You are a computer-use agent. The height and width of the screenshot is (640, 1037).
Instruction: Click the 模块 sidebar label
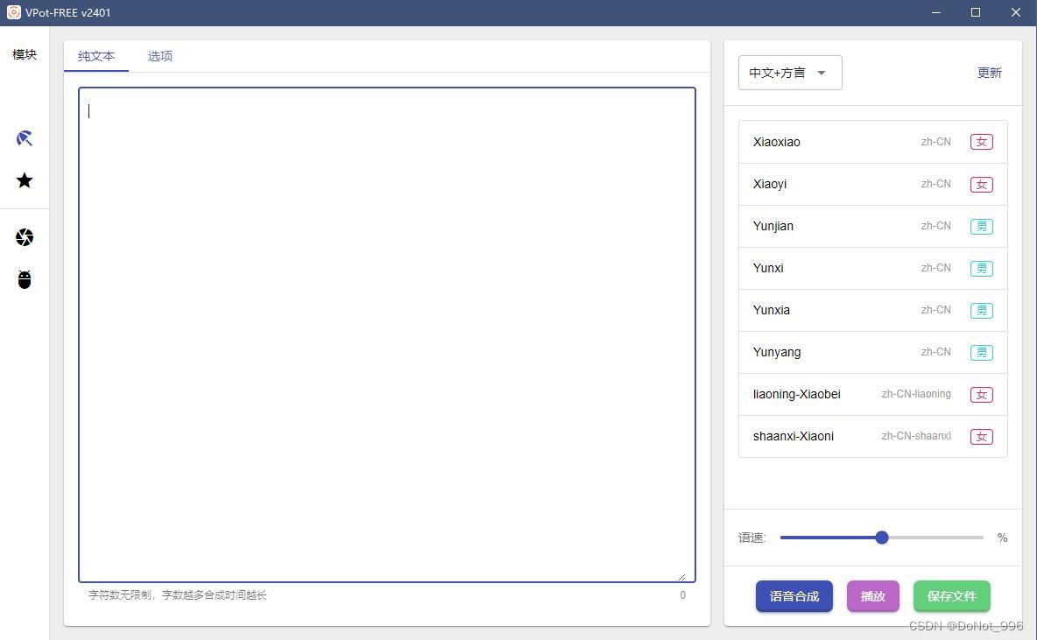25,54
